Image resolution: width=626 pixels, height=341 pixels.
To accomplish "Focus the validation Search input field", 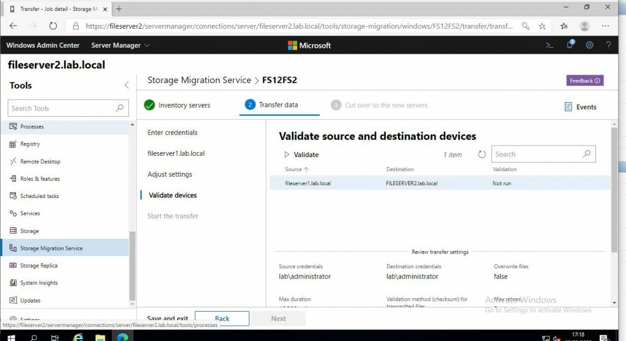I will coord(543,154).
